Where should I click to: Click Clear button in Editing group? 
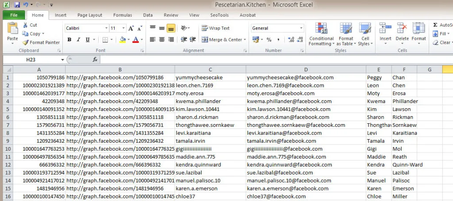pos(442,42)
